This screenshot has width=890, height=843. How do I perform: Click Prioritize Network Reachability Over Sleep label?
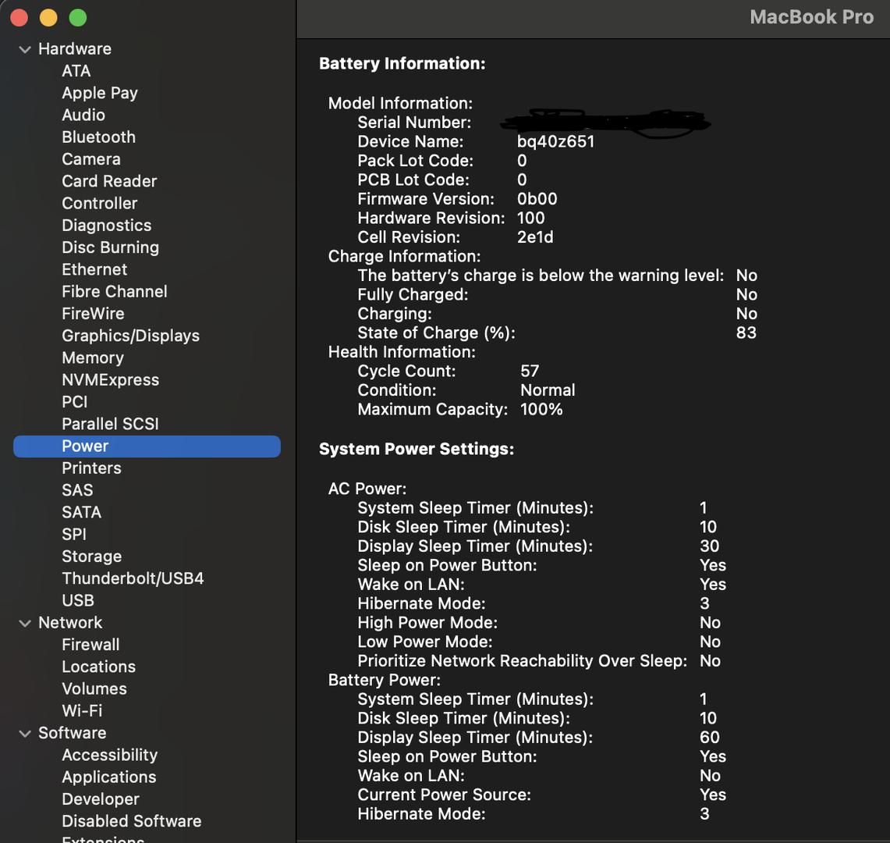pyautogui.click(x=522, y=662)
